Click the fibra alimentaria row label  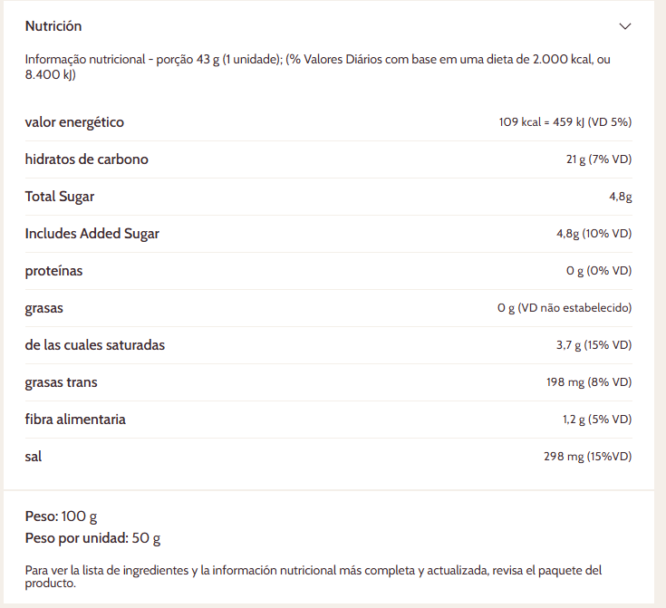(x=75, y=420)
